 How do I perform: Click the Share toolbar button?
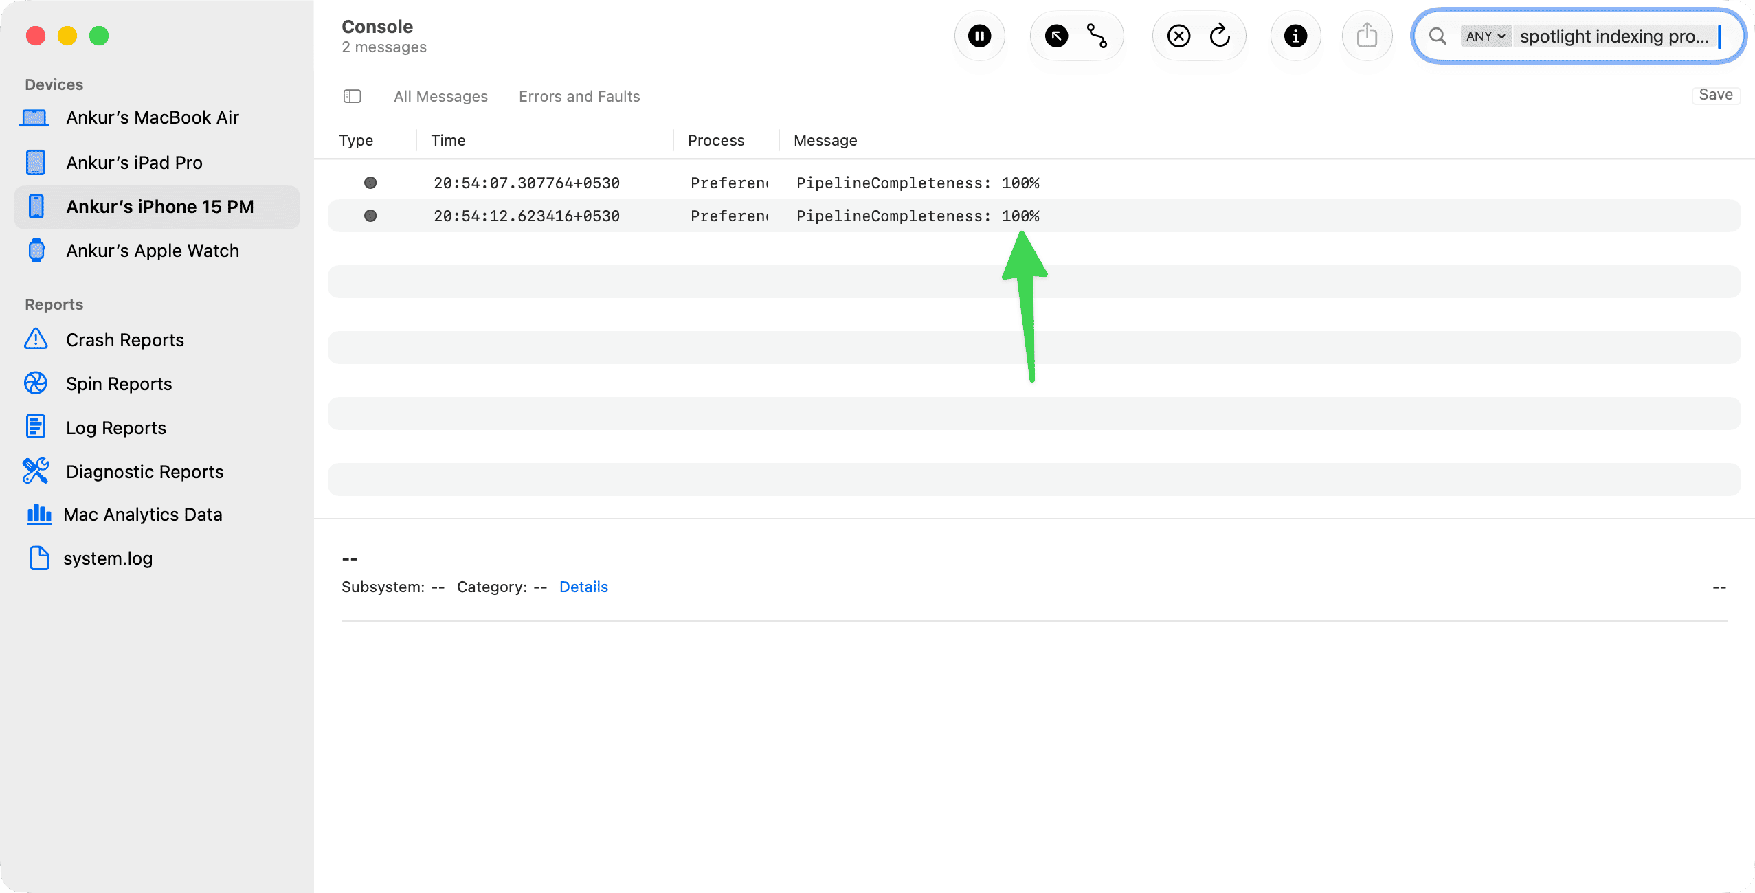1367,36
